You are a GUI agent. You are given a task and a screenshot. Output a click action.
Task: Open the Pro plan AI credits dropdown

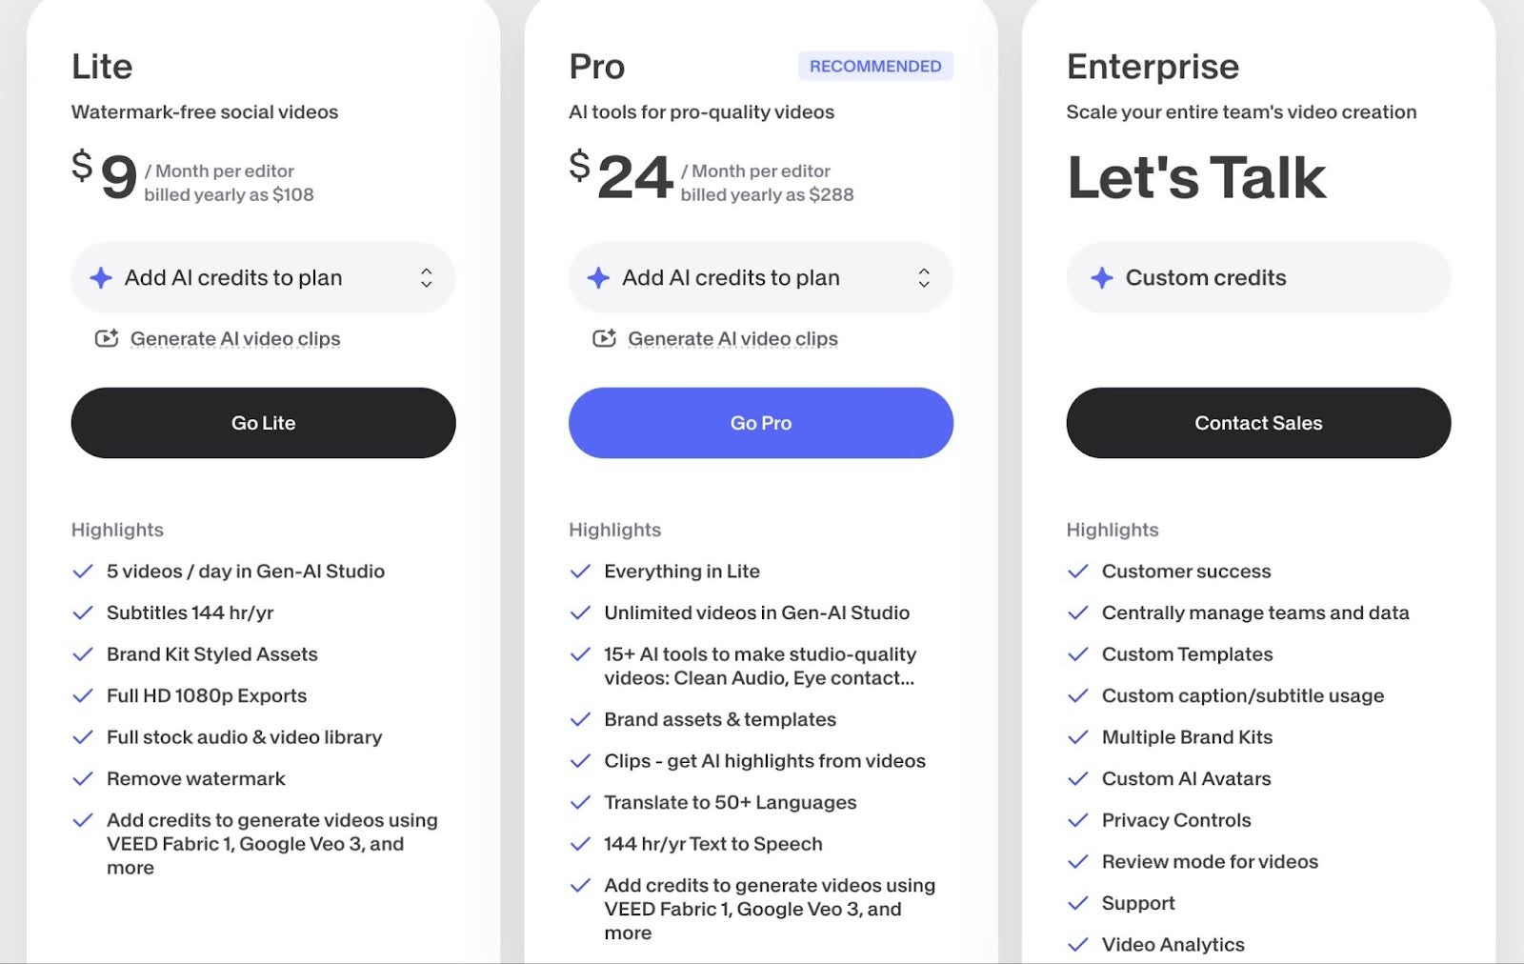tap(760, 278)
